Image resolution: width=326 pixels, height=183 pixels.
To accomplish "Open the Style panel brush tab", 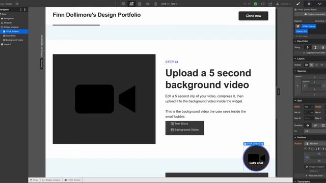I will [x=298, y=4].
